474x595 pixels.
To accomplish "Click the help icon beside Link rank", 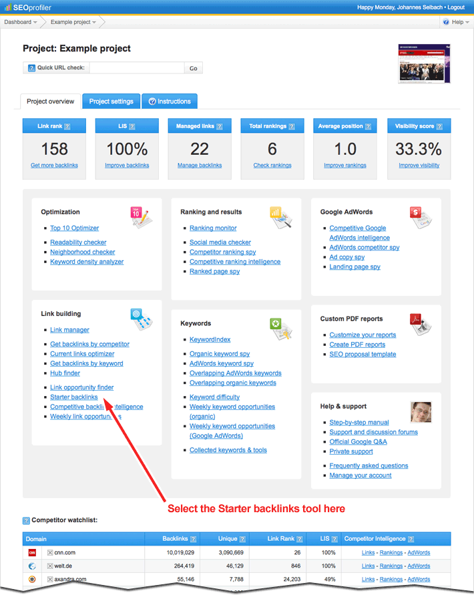I will click(x=67, y=126).
